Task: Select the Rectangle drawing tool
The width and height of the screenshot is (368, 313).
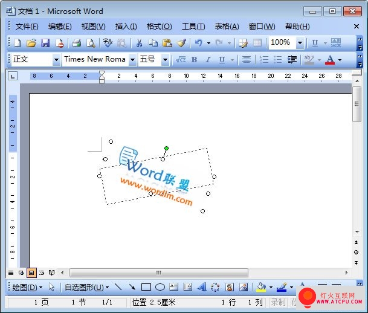Action: pyautogui.click(x=146, y=287)
